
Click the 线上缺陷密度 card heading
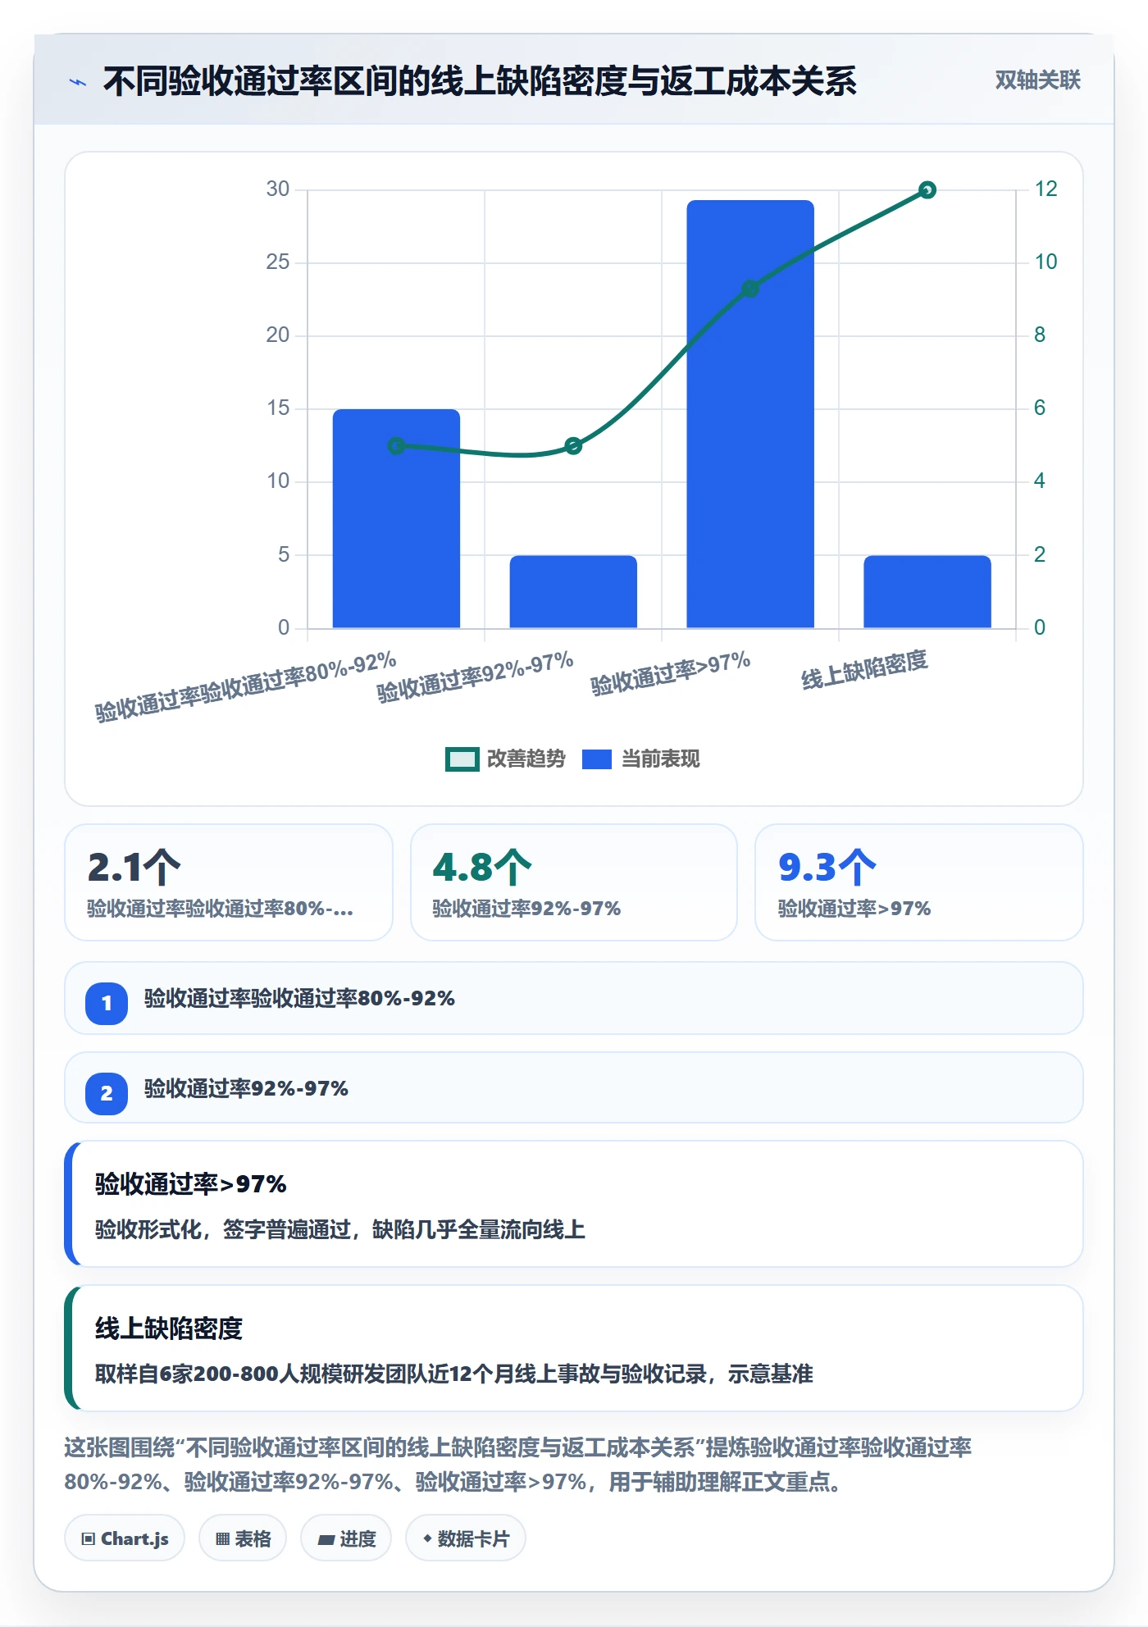pyautogui.click(x=169, y=1328)
